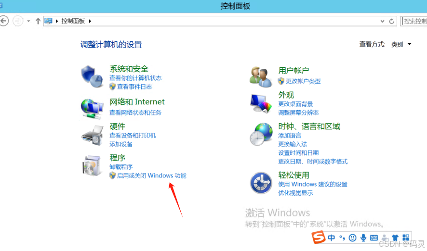Open the Programs disc box icon
Image resolution: width=427 pixels, height=251 pixels.
pos(92,166)
